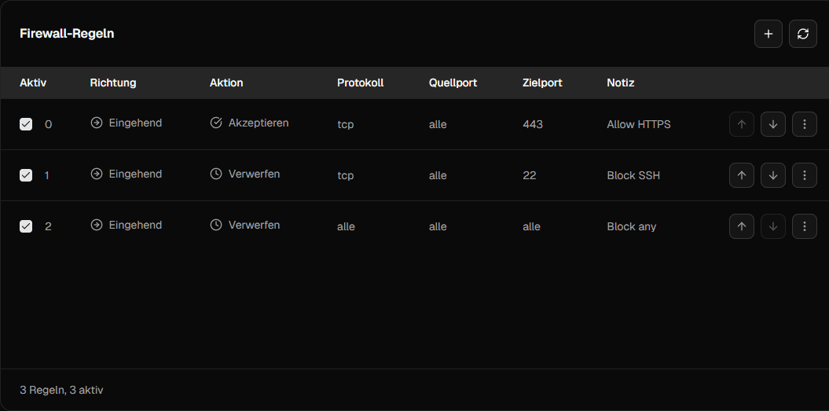This screenshot has width=829, height=411.
Task: Open the options menu for Allow HTTPS
Action: tap(805, 124)
